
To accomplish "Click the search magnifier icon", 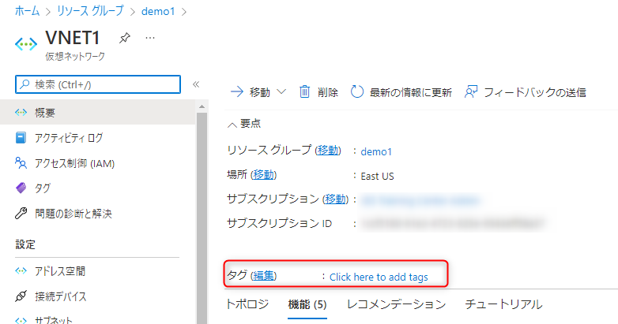I will point(24,84).
